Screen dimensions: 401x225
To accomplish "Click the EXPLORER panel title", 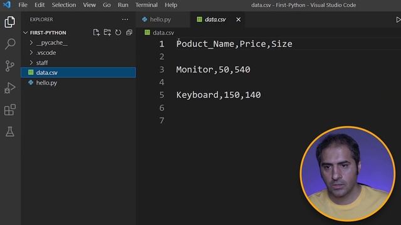I will [x=41, y=19].
